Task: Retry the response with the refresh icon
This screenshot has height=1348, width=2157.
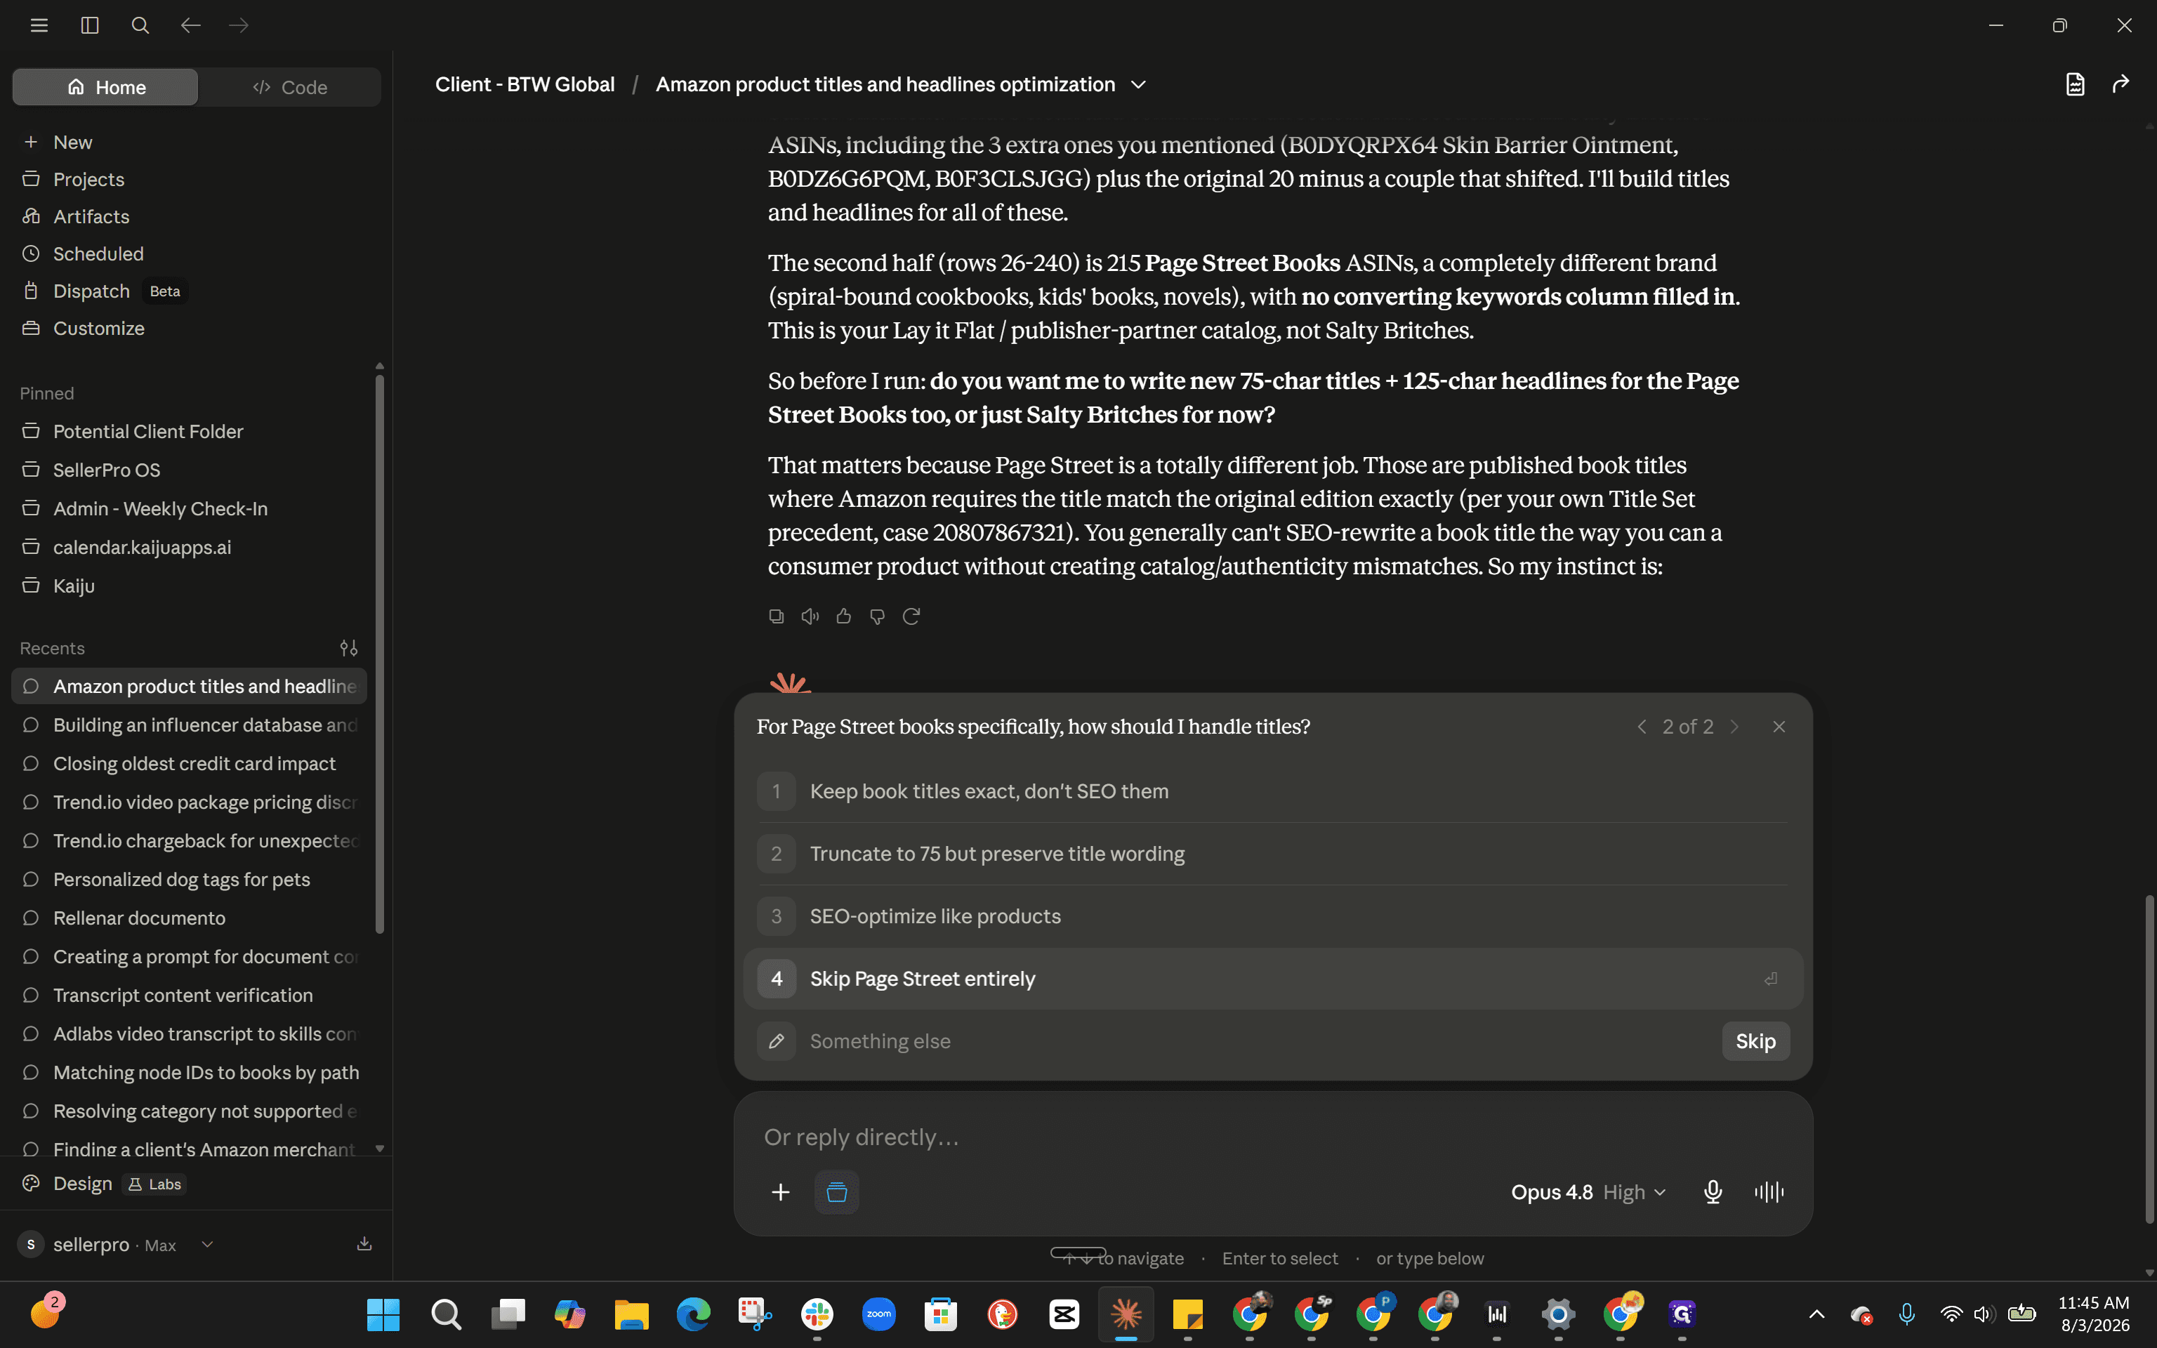Action: tap(911, 616)
